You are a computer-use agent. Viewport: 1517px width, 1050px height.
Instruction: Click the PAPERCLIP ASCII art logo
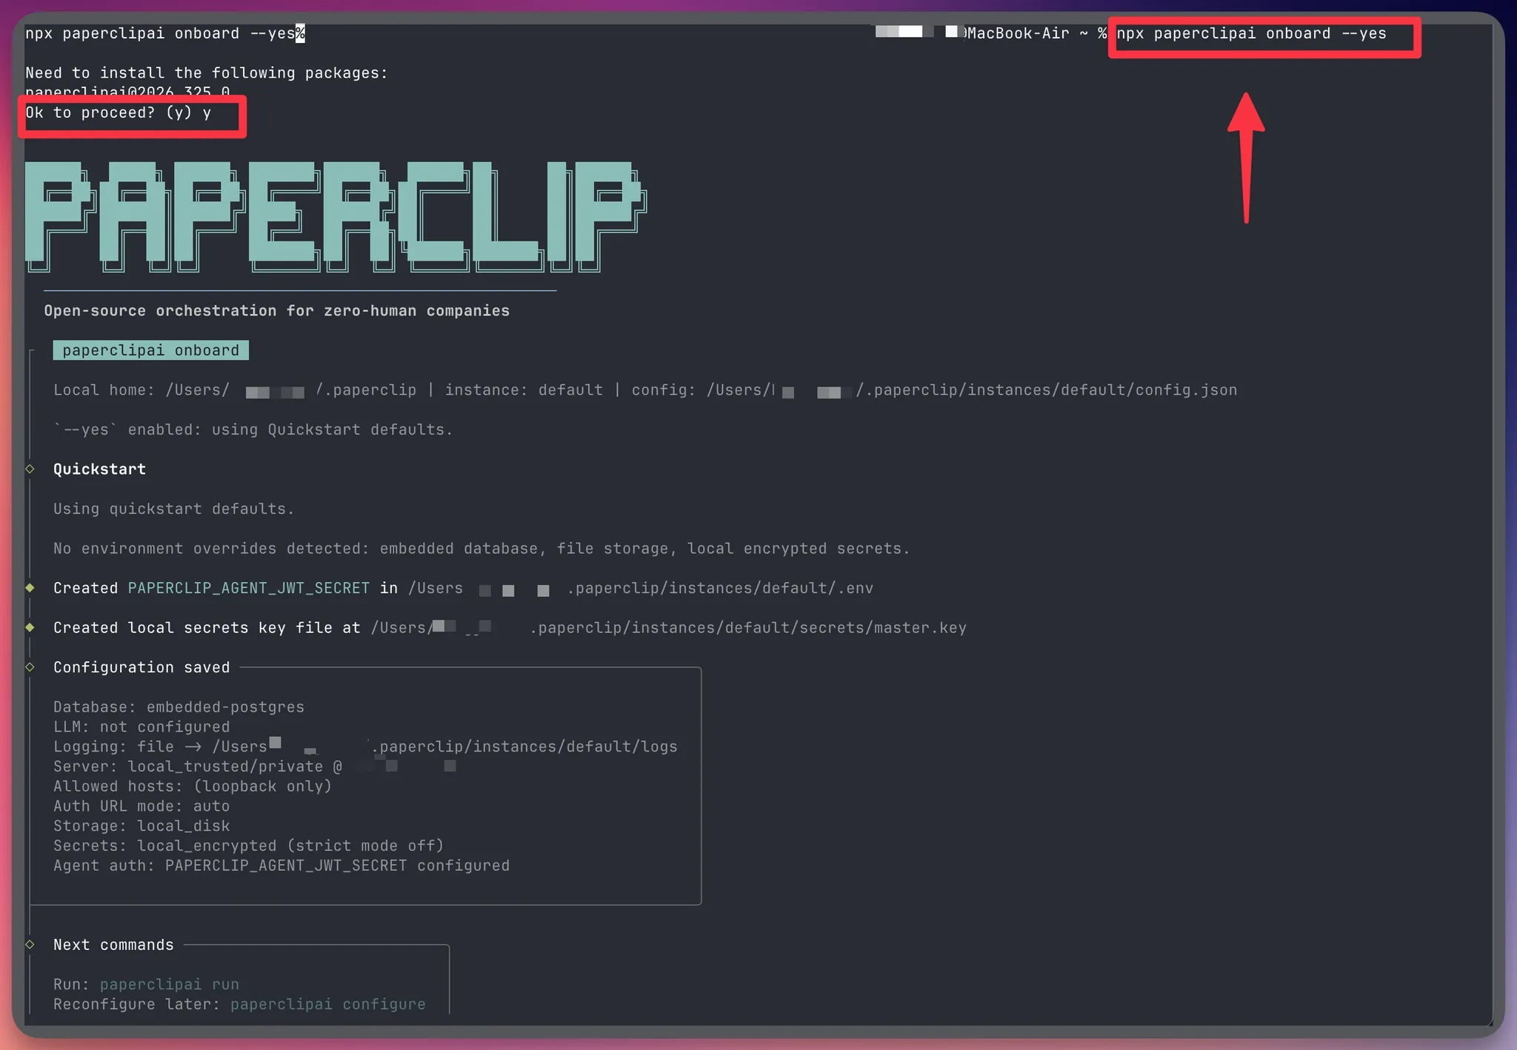pos(335,216)
